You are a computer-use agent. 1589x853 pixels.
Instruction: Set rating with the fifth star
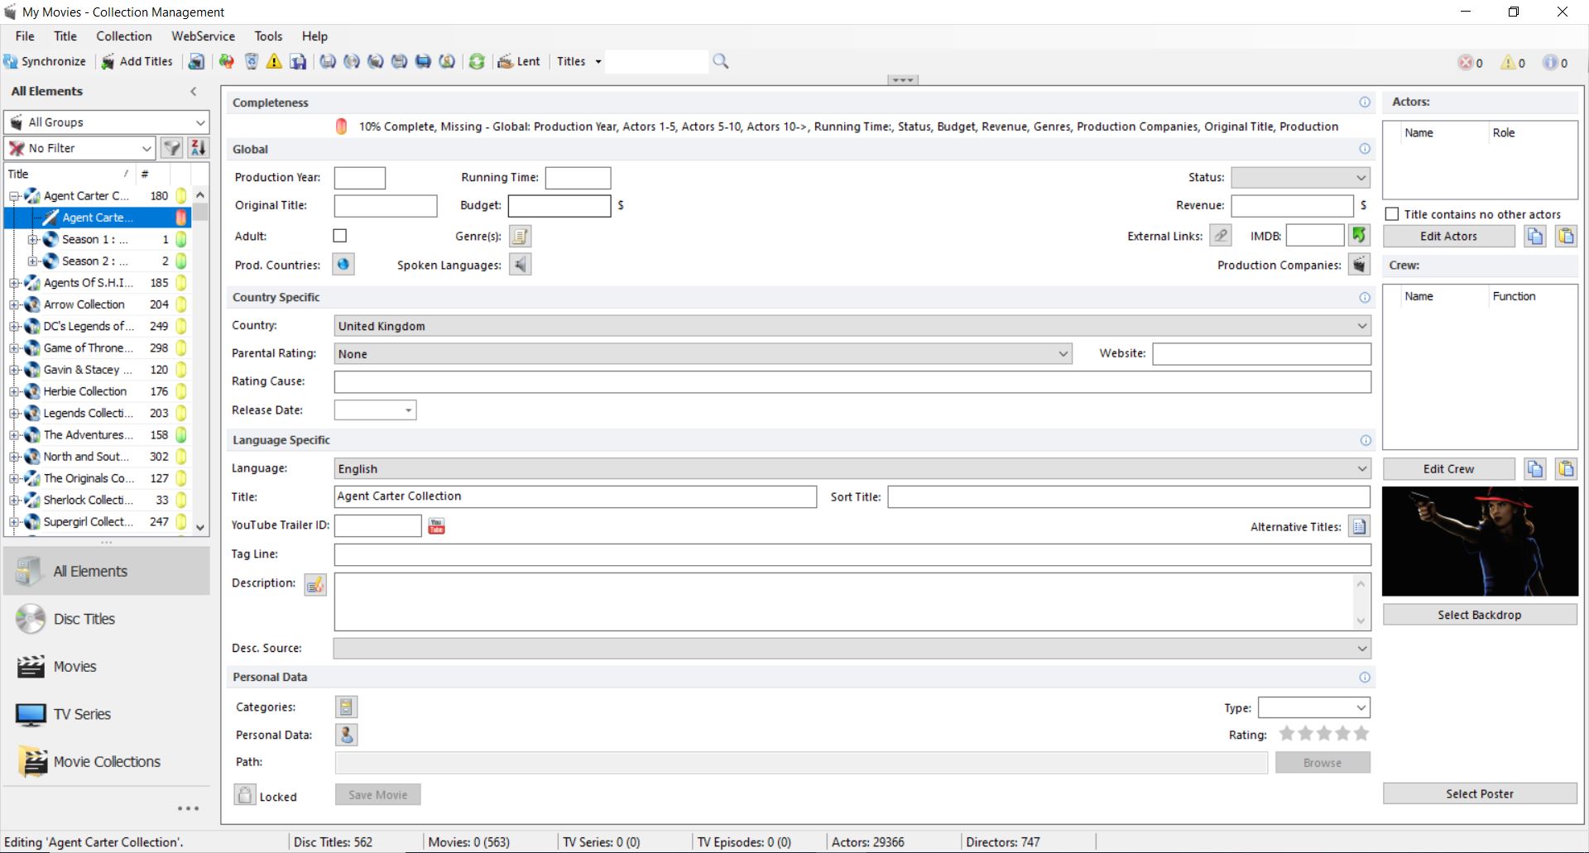[1361, 733]
